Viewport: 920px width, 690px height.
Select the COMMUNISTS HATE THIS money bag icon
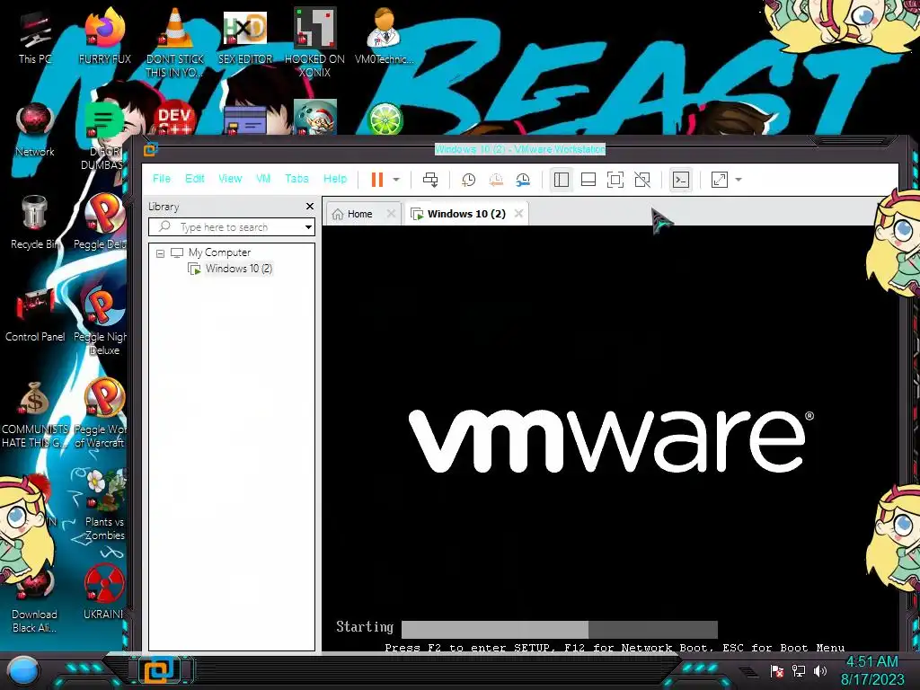35,414
